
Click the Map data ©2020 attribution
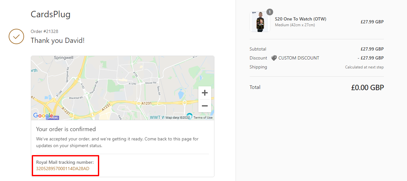click(x=178, y=118)
